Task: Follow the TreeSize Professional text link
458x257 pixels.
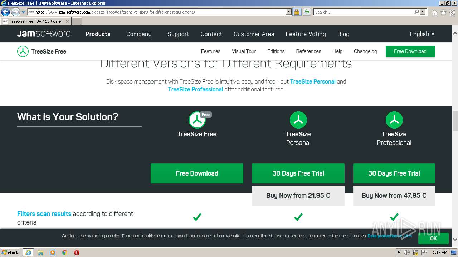Action: (x=195, y=89)
